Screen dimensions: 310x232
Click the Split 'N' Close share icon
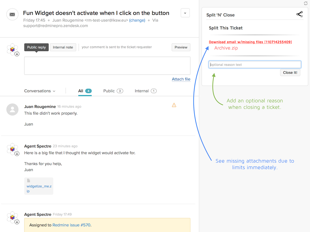pyautogui.click(x=299, y=14)
